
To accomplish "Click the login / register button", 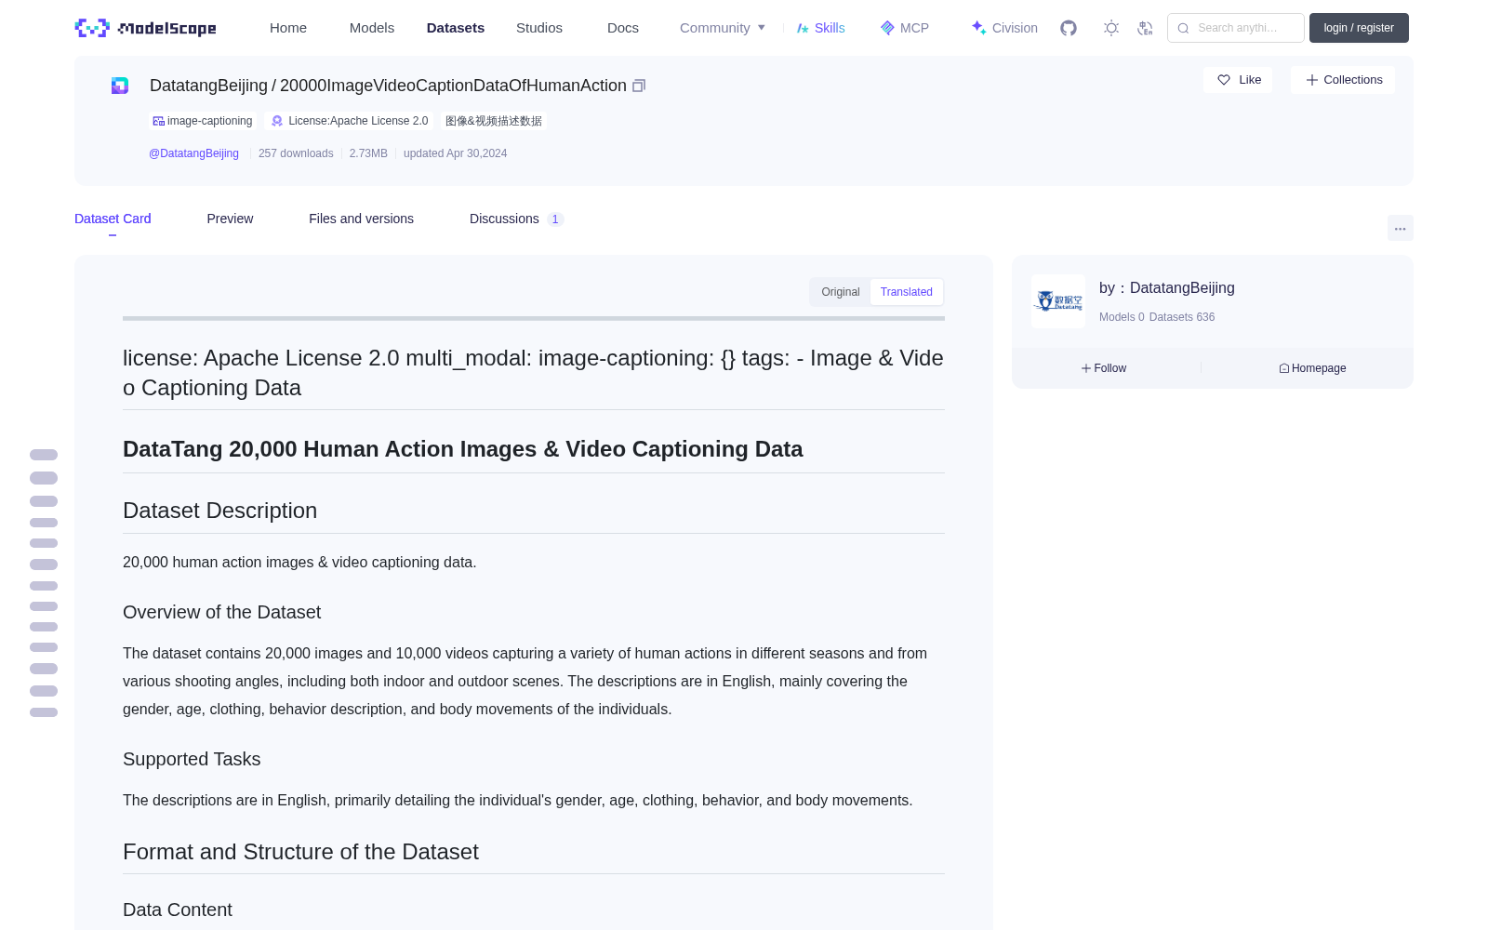I will point(1359,28).
